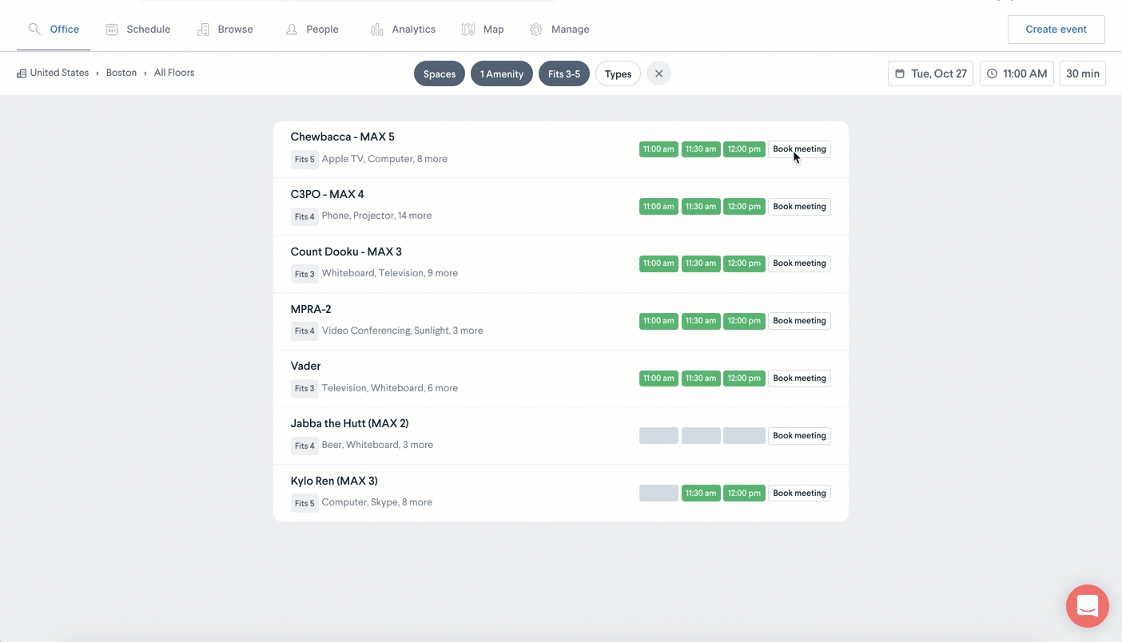Open the Fits 3-5 capacity filter
Image resolution: width=1122 pixels, height=642 pixels.
(564, 73)
